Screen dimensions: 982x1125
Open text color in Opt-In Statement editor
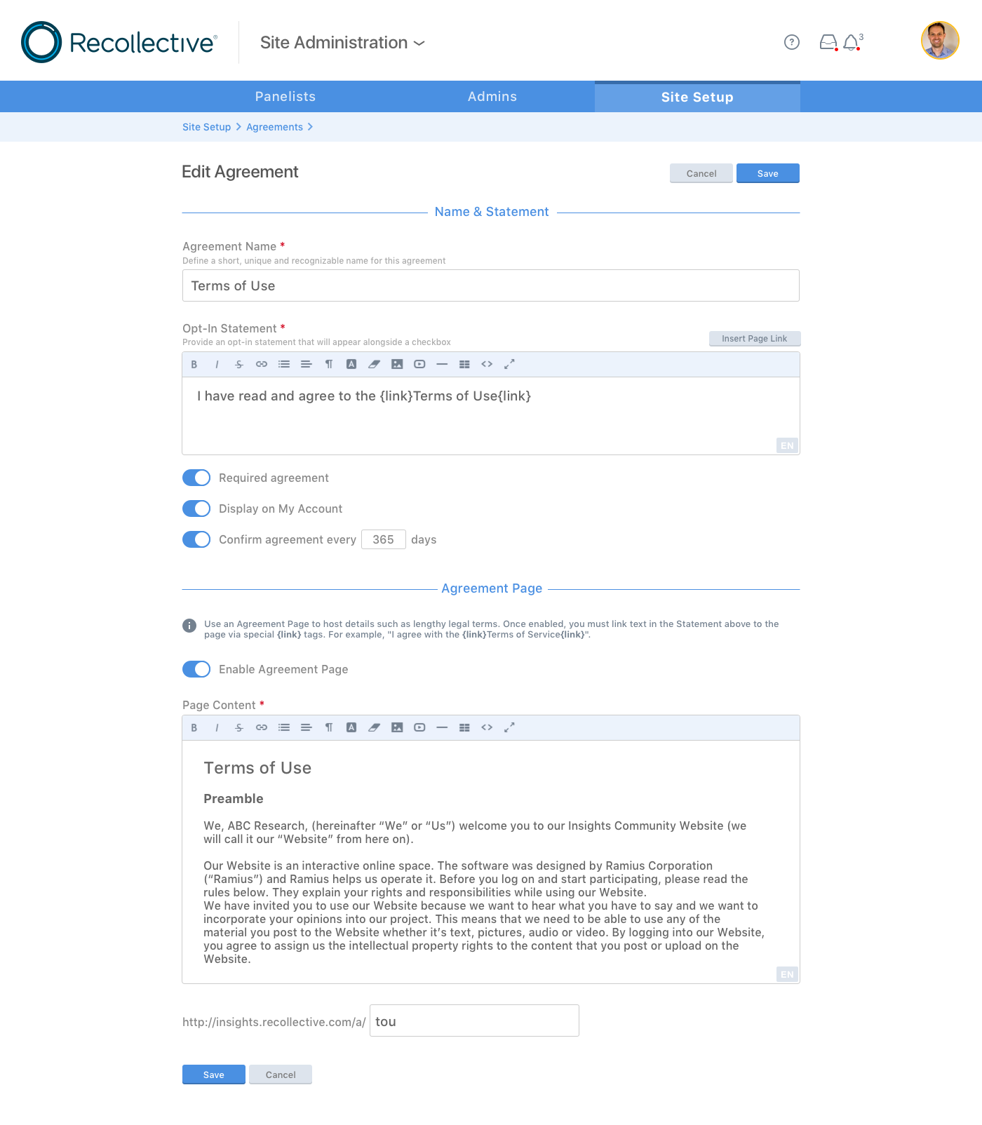[x=351, y=364]
